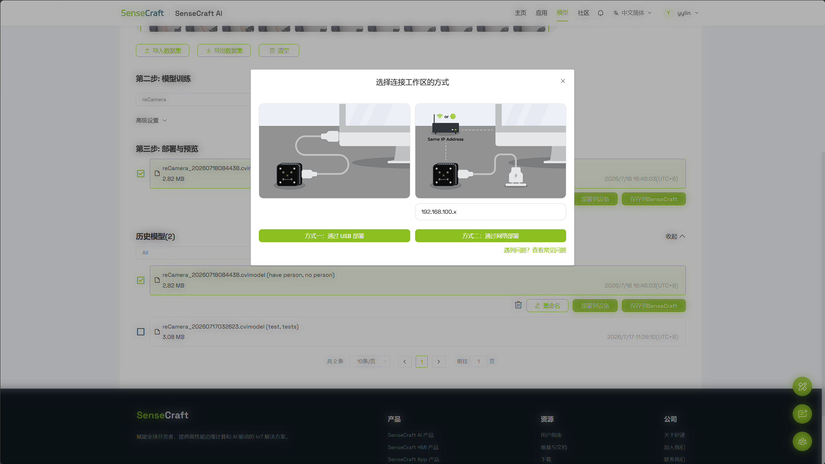Click the footer SenseCraft logo

[162, 415]
